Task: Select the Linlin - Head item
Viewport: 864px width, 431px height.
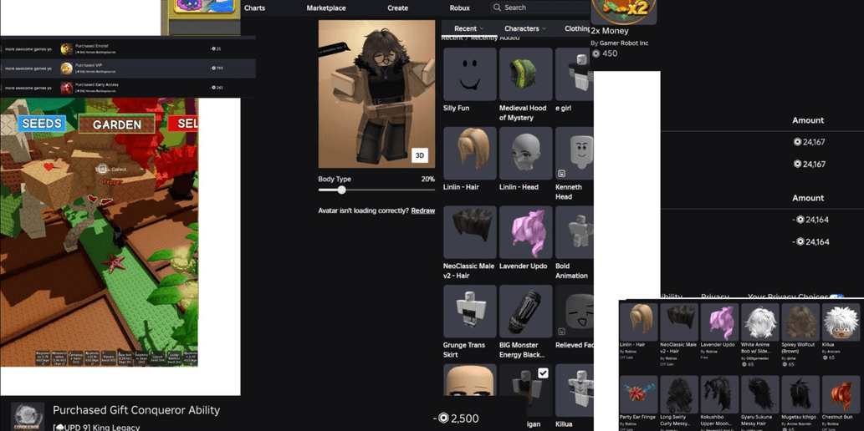Action: pyautogui.click(x=525, y=153)
